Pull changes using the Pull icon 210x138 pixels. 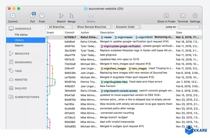[x=32, y=16]
